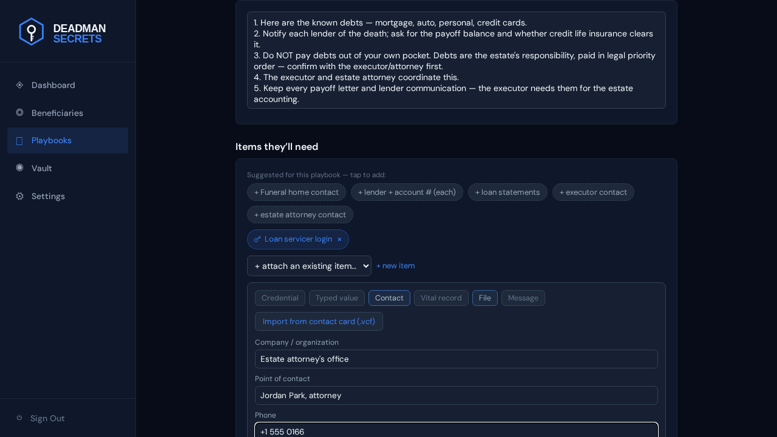Remove the Loan servicer login chip
777x437 pixels.
(339, 239)
